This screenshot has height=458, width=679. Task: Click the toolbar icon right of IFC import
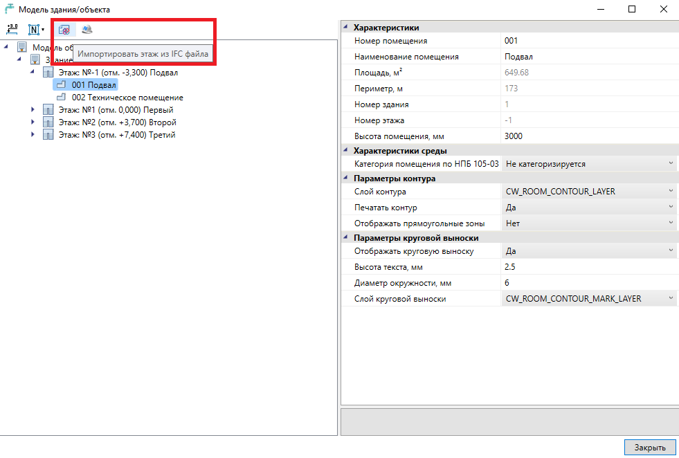pos(87,30)
